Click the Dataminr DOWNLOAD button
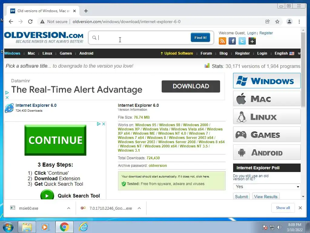 click(191, 86)
